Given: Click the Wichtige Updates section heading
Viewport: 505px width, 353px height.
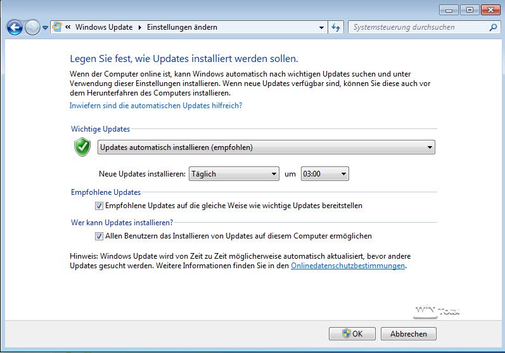Looking at the screenshot, I should [101, 129].
